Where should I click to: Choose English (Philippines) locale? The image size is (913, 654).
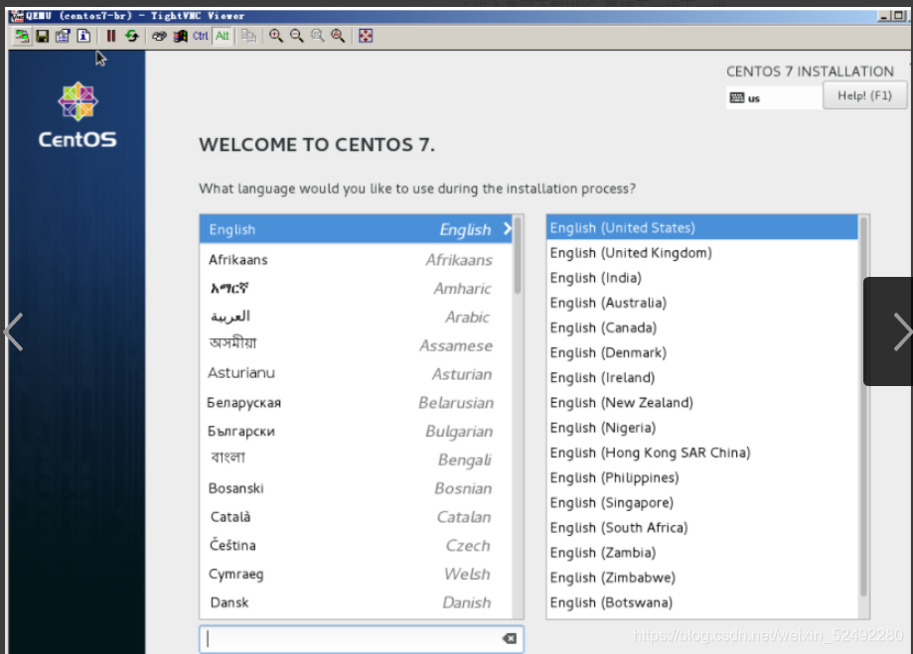(x=701, y=477)
